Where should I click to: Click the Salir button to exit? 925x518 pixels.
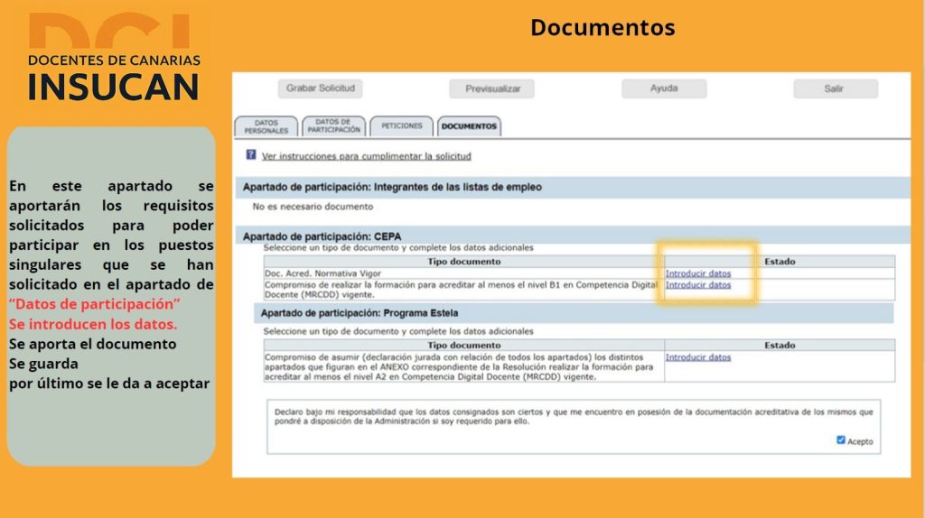835,88
